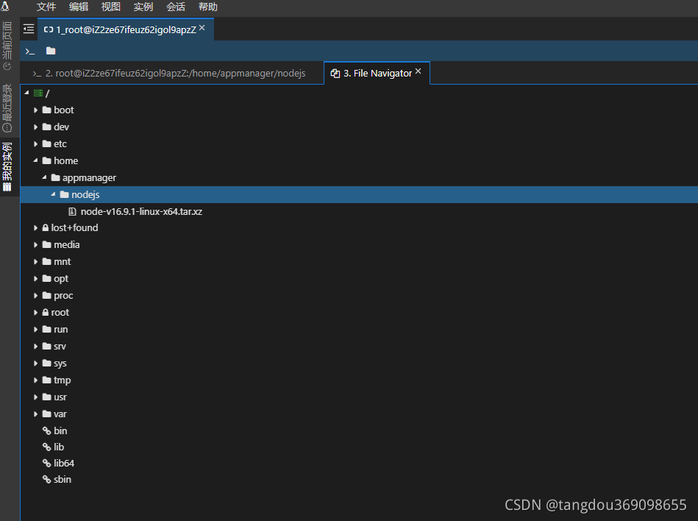The height and width of the screenshot is (521, 698).
Task: Open the 会话 menu
Action: coord(176,7)
